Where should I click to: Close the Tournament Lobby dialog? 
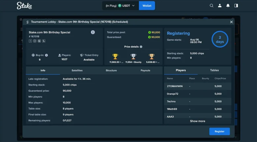pos(231,22)
